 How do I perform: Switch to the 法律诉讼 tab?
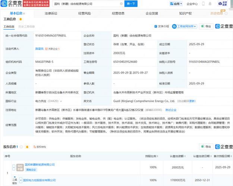[x=51, y=13]
